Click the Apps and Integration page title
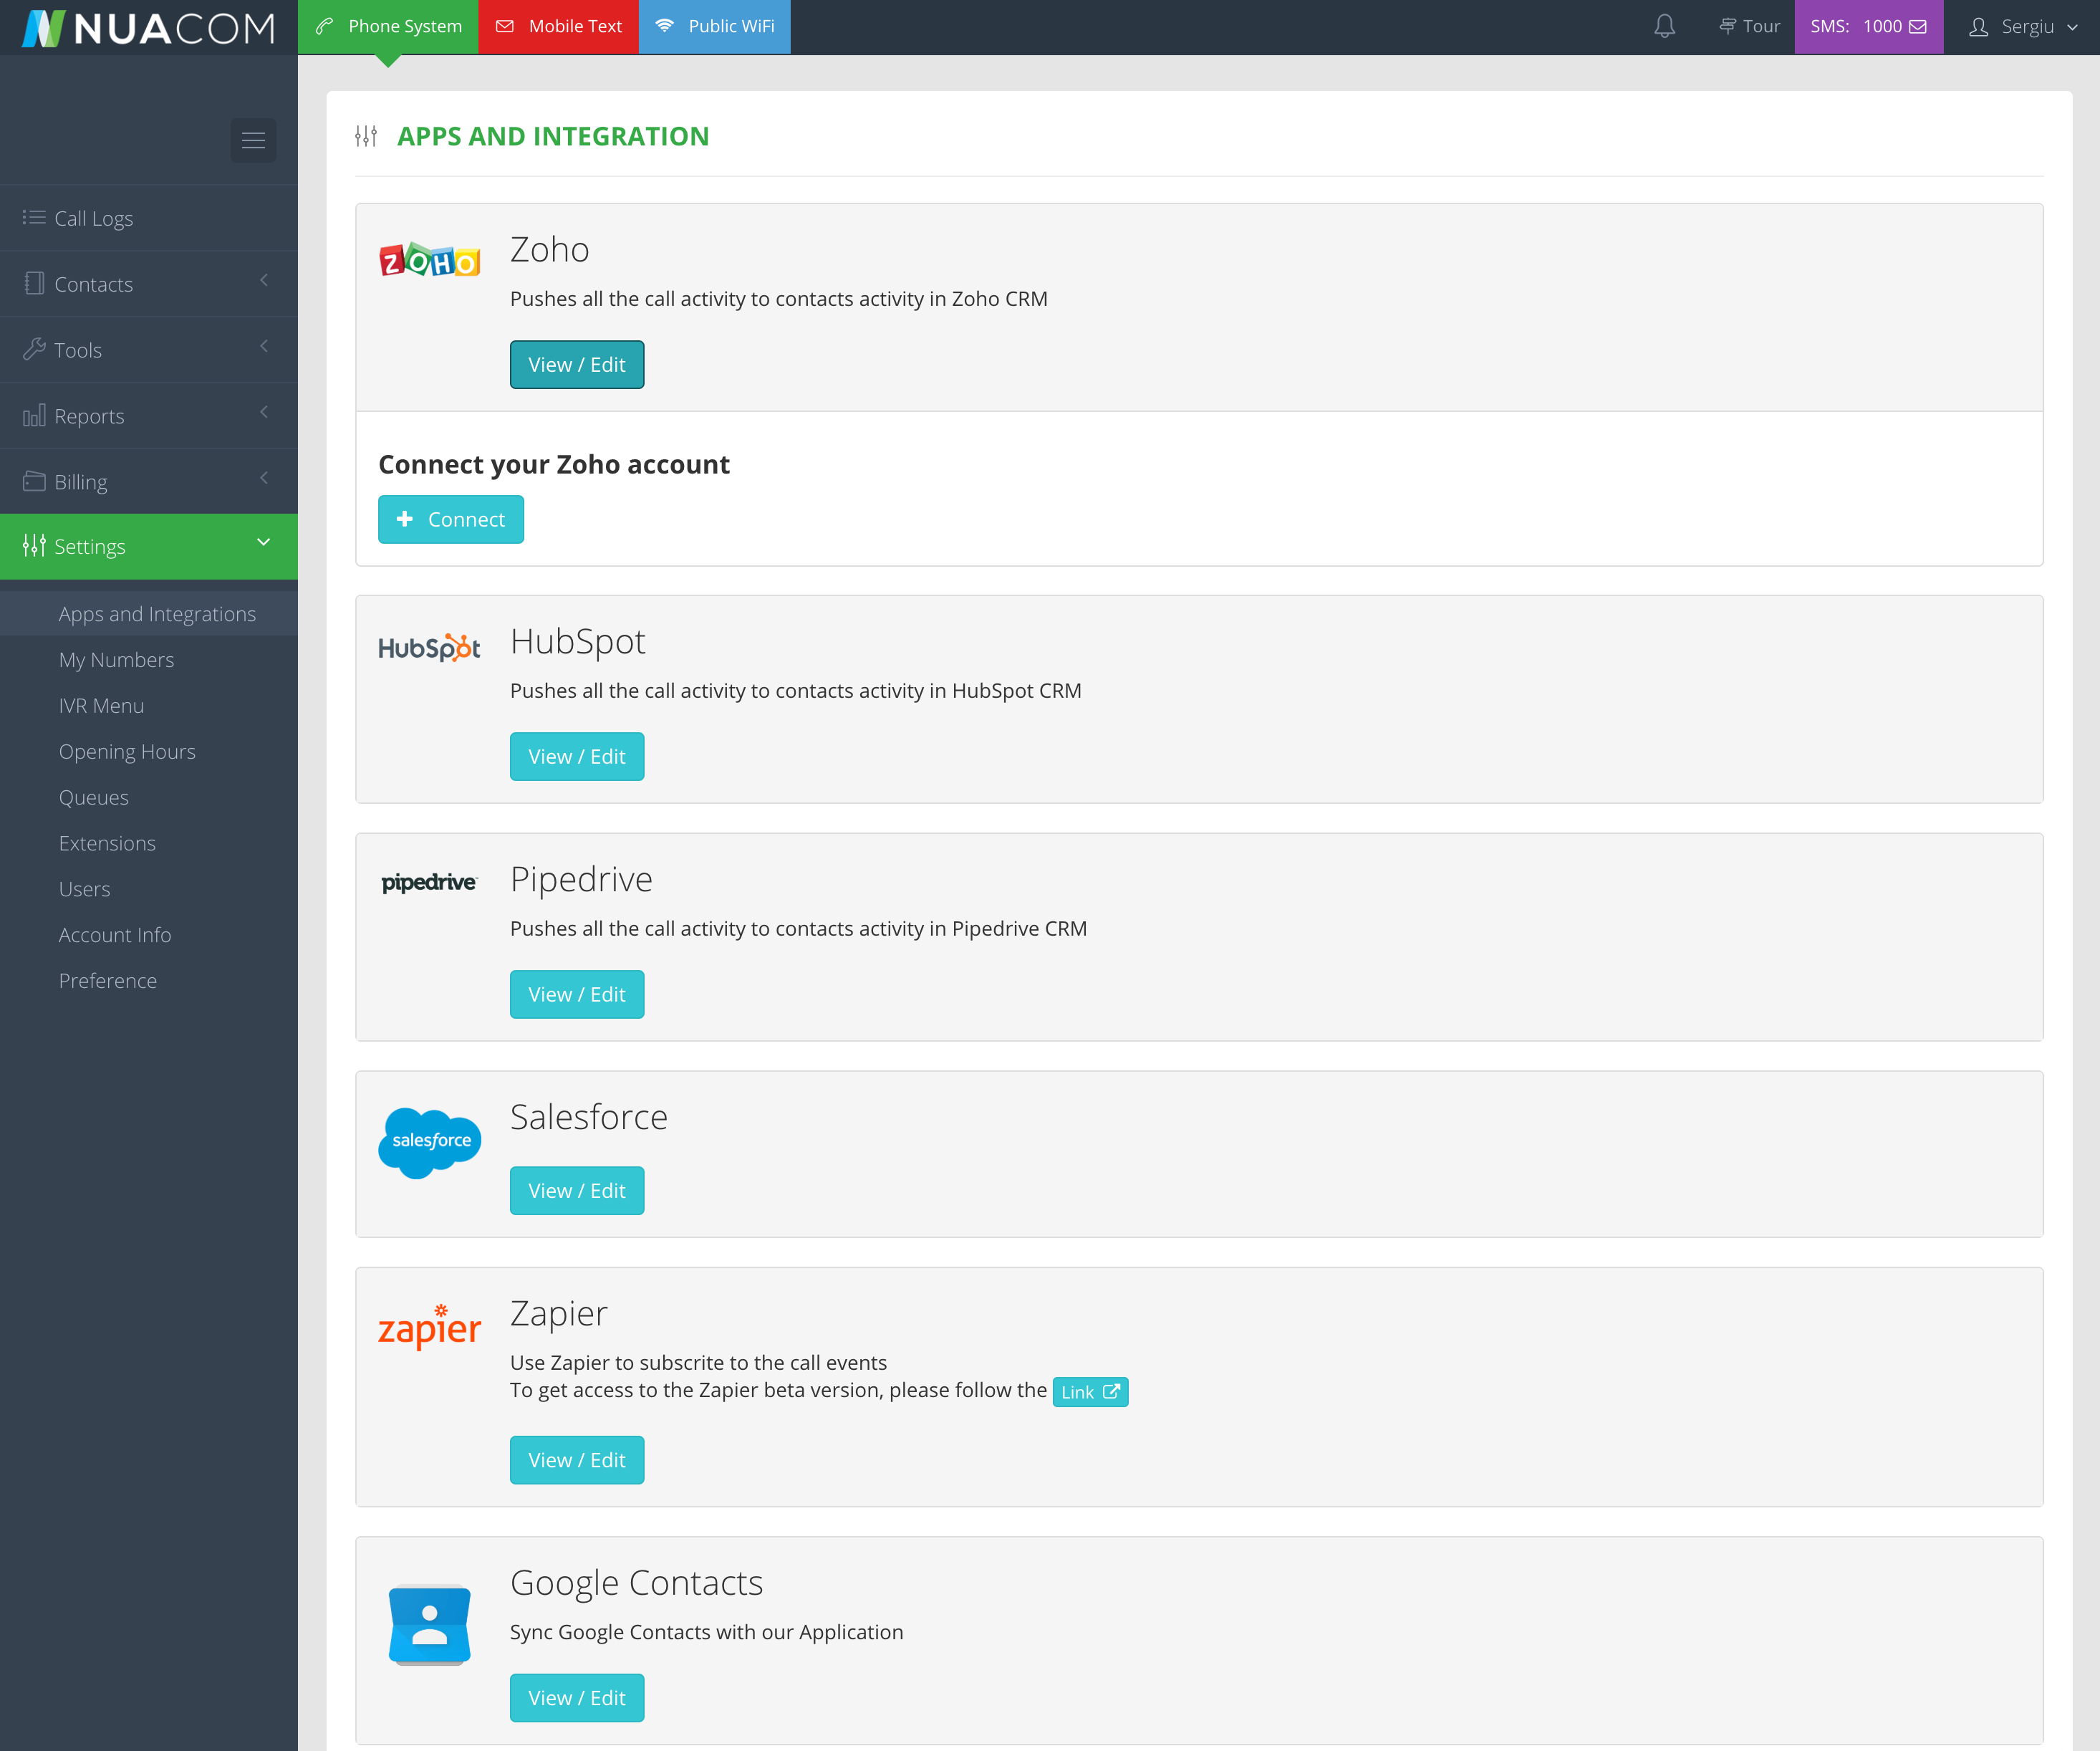This screenshot has height=1751, width=2100. tap(553, 136)
